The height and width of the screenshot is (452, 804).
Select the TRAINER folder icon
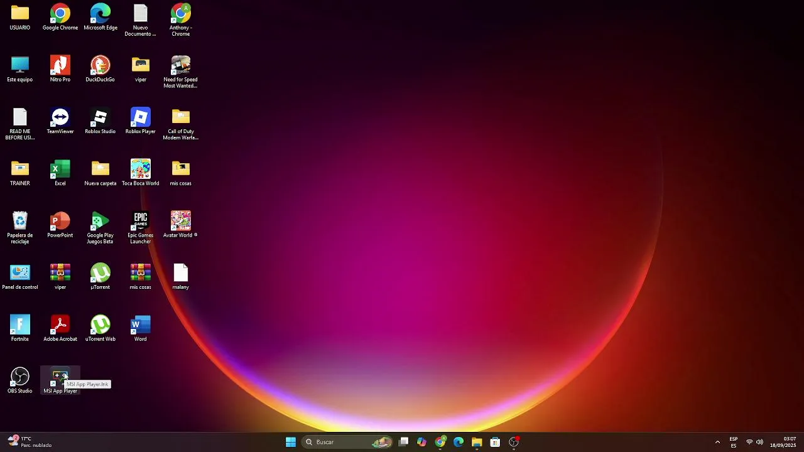pyautogui.click(x=20, y=173)
